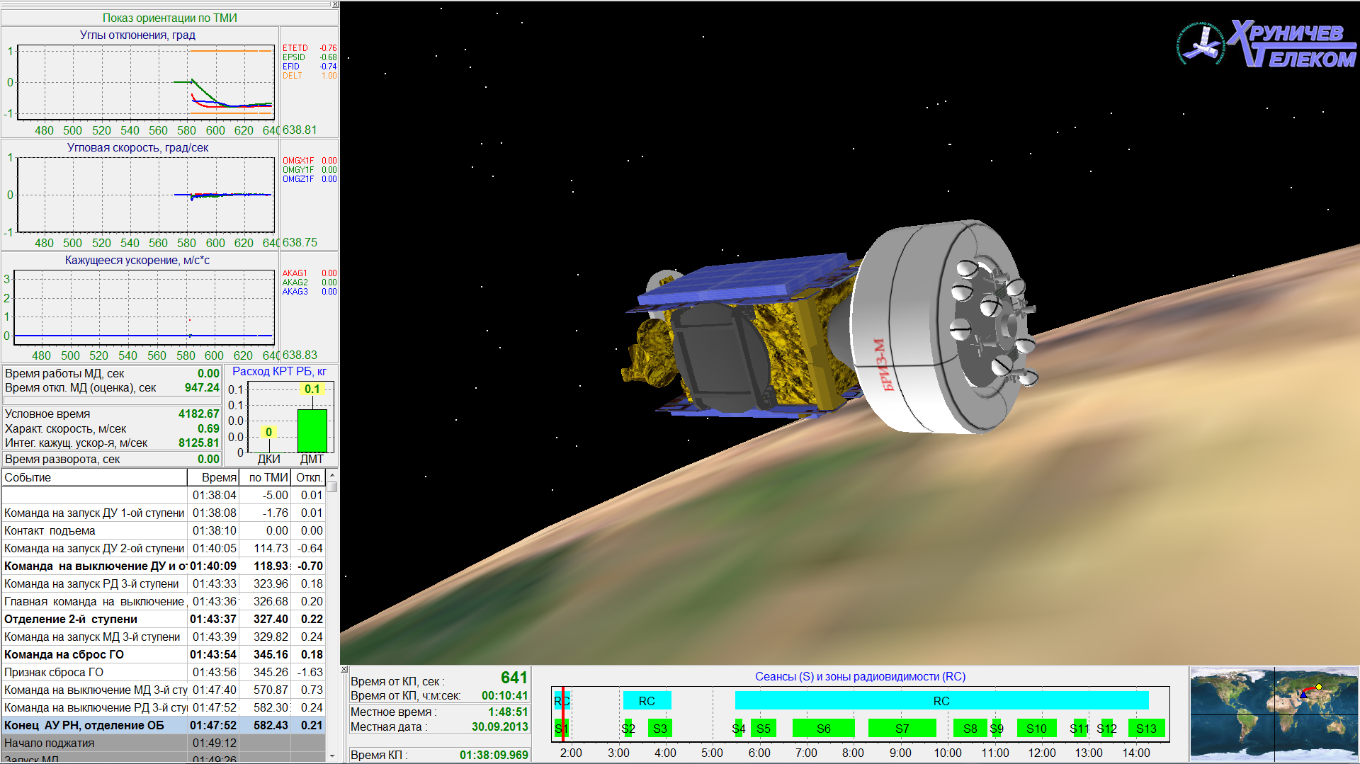The width and height of the screenshot is (1360, 764).
Task: Close the bottom time and sessions panel
Action: pyautogui.click(x=344, y=669)
